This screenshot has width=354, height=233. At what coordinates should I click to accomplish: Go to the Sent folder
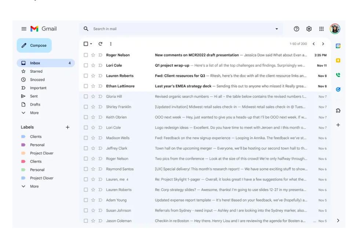[x=33, y=96]
